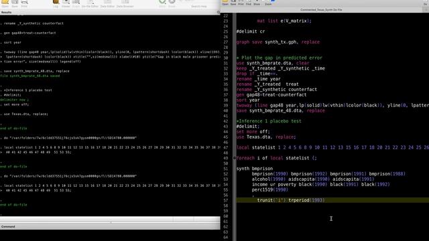Click in the Command input area
This screenshot has width=429, height=241.
coord(110,235)
